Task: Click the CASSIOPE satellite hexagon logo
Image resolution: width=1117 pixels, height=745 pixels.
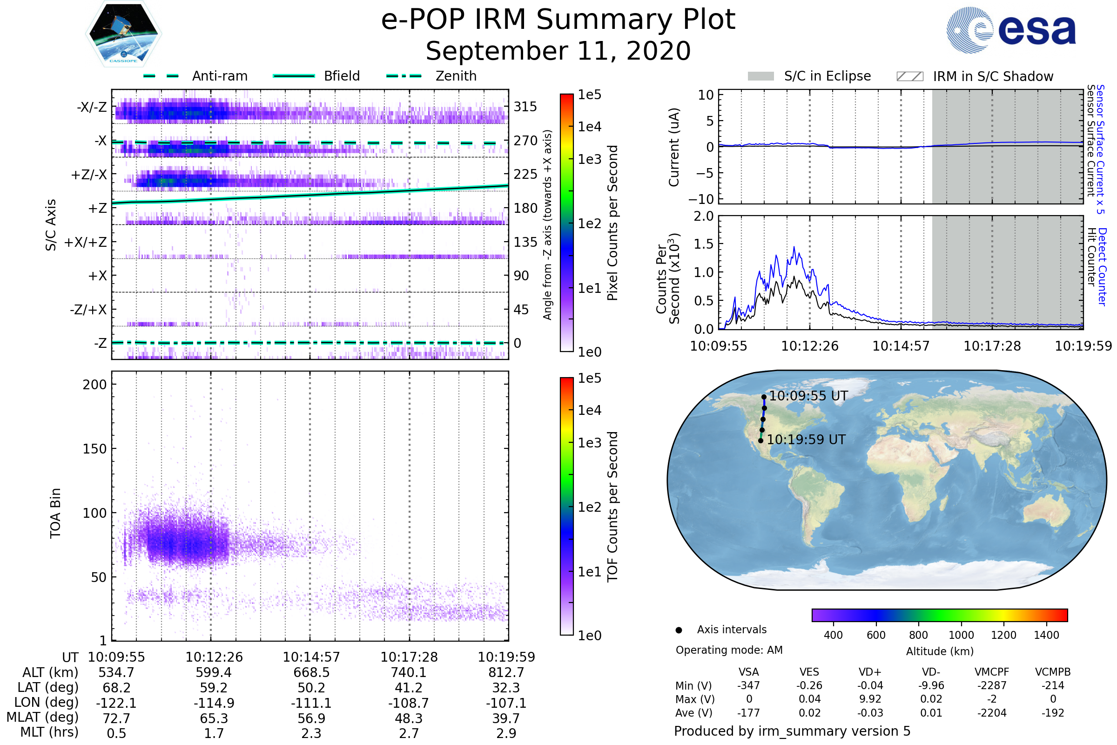Action: [123, 34]
